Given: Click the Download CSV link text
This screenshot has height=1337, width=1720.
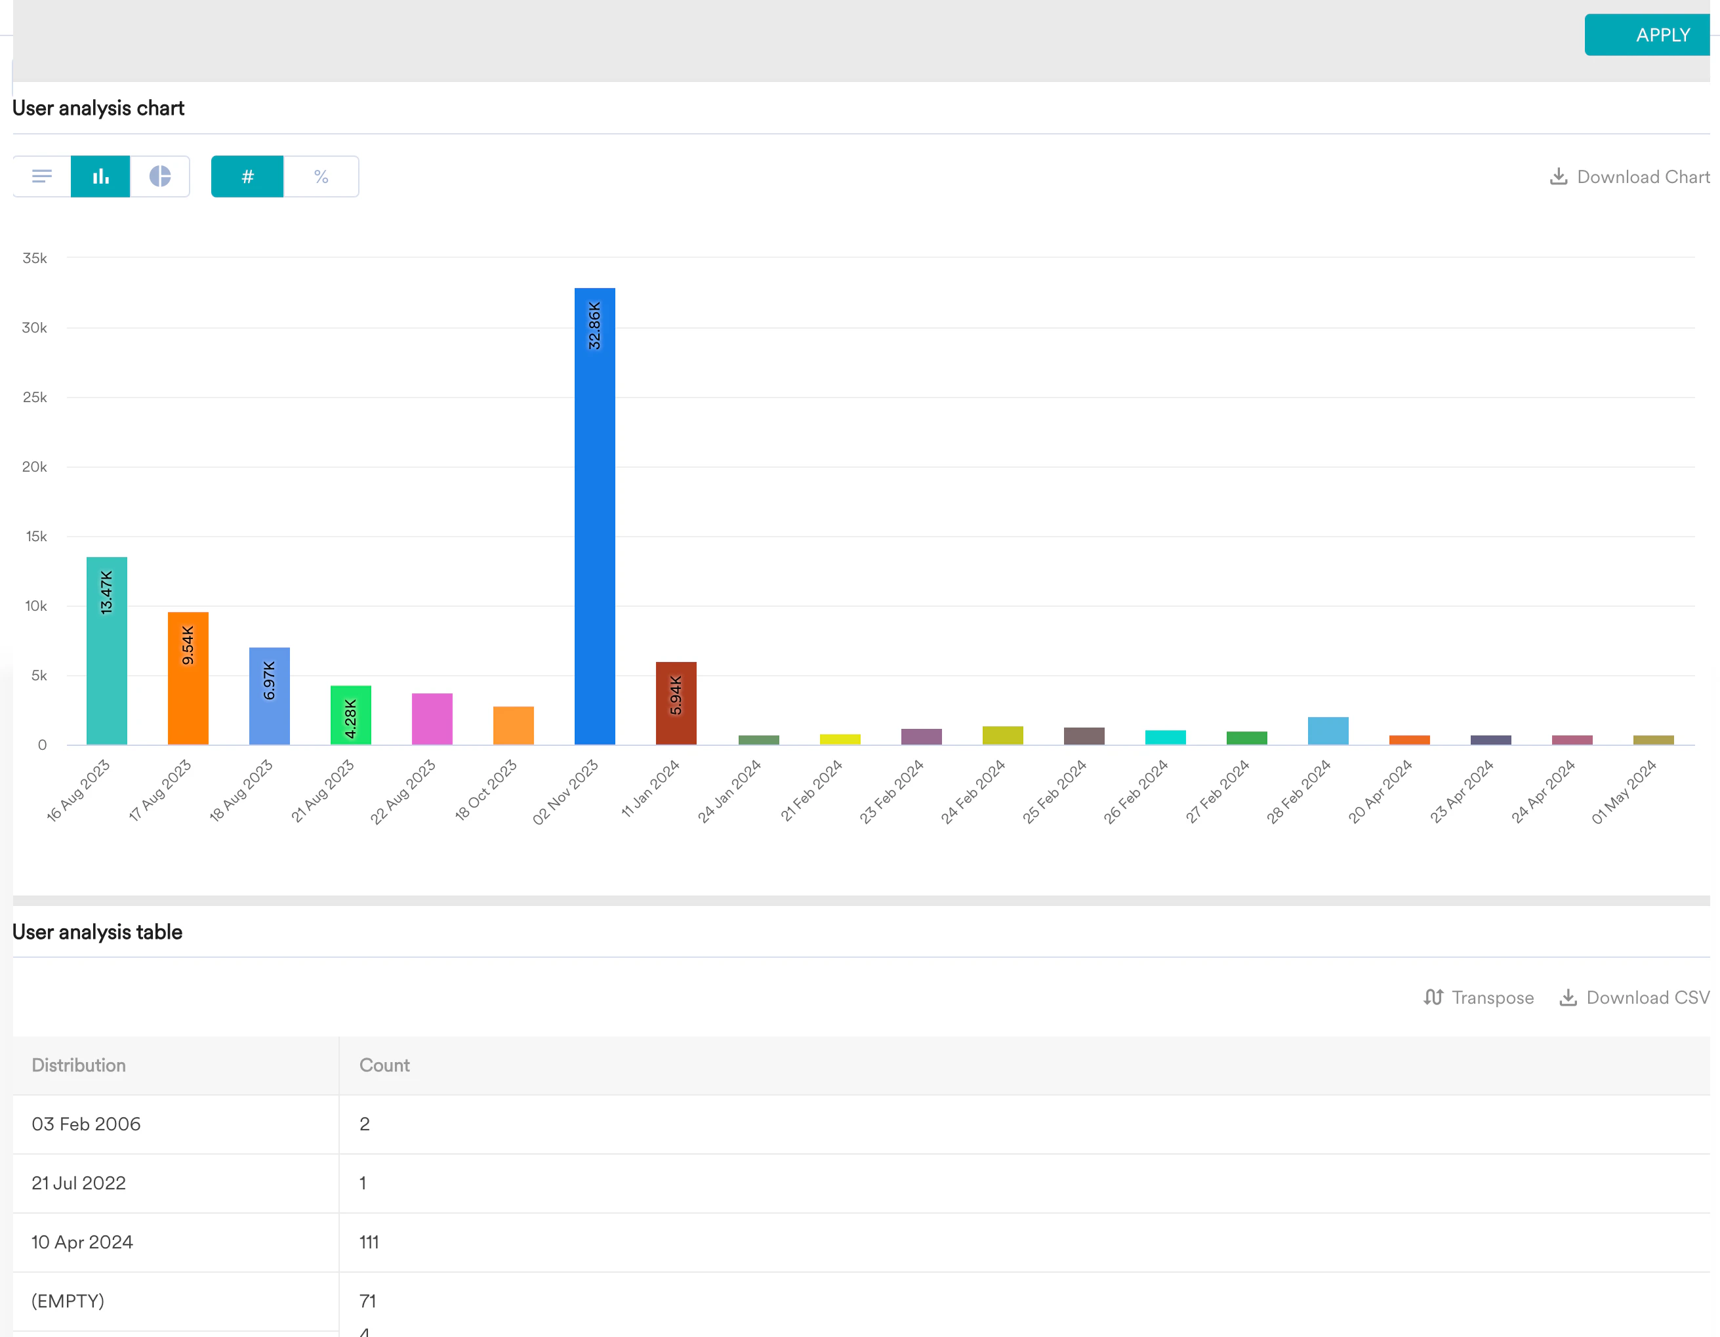Looking at the screenshot, I should [1648, 998].
